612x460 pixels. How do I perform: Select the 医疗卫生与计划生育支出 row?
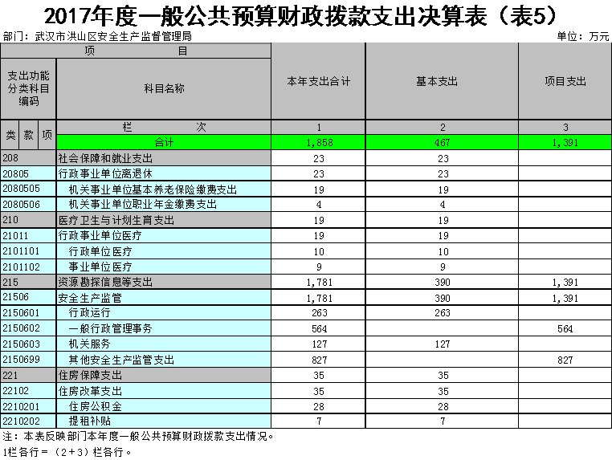[163, 220]
